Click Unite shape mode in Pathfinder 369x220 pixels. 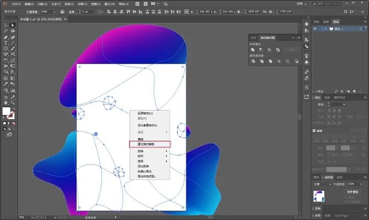coord(253,50)
